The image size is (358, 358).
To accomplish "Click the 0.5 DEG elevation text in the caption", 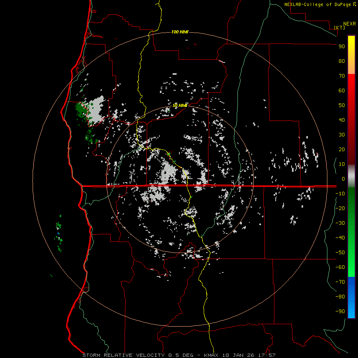I will click(181, 355).
